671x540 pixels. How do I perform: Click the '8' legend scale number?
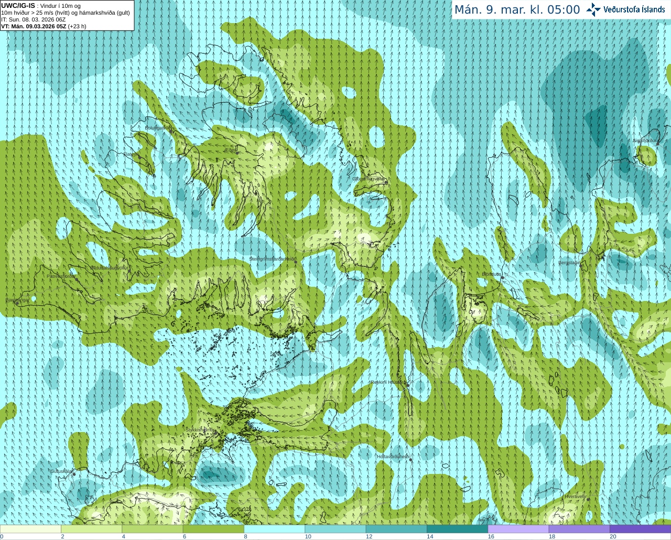click(x=245, y=536)
